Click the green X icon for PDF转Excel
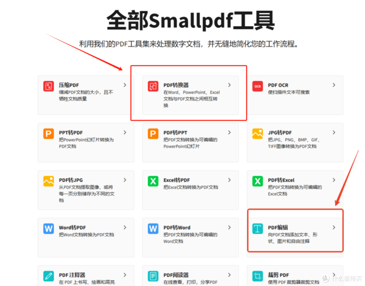Viewport: 365px width, 286px height. click(x=258, y=181)
